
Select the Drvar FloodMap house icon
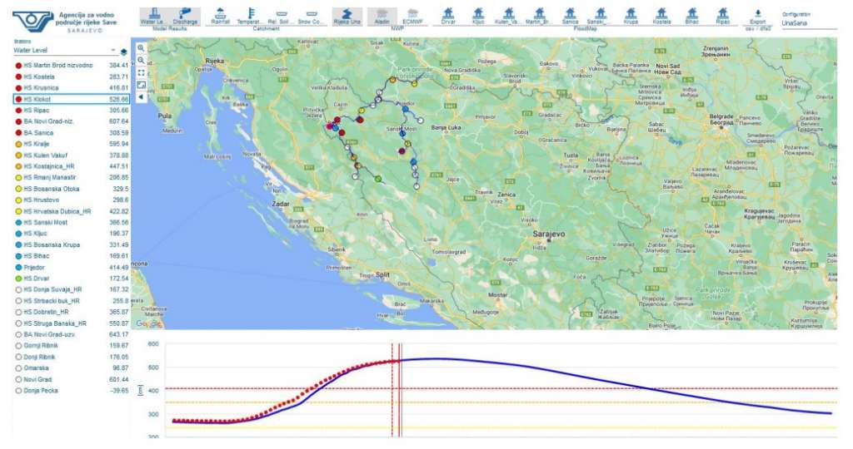coord(447,16)
